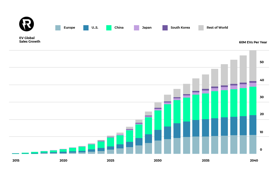Viewport: 275px width, 174px height.
Task: Click the grey Rest of World segment of 2035 bar
Action: pyautogui.click(x=205, y=82)
